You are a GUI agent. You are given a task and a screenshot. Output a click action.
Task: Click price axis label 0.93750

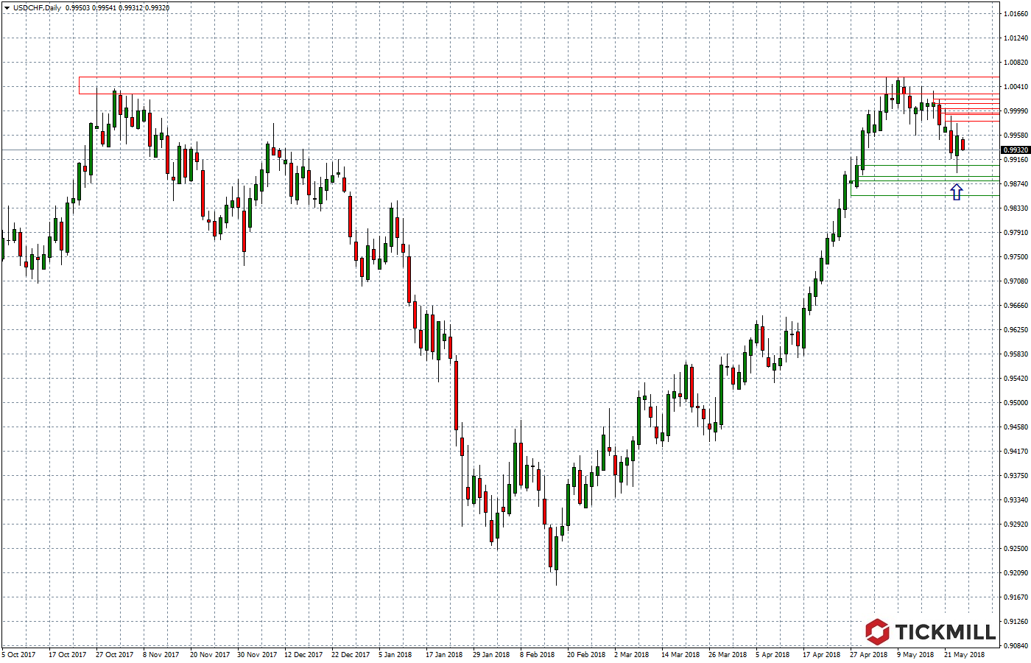pos(1016,476)
